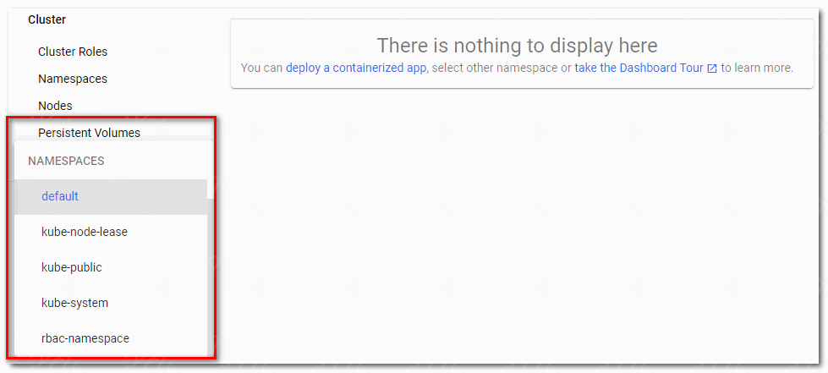
Task: Pick the kube-public namespace
Action: coord(72,267)
